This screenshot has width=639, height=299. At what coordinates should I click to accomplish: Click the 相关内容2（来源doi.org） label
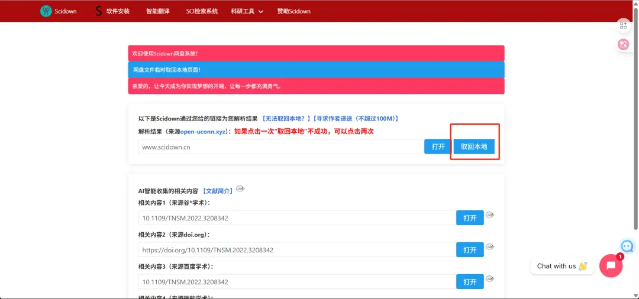(x=175, y=235)
